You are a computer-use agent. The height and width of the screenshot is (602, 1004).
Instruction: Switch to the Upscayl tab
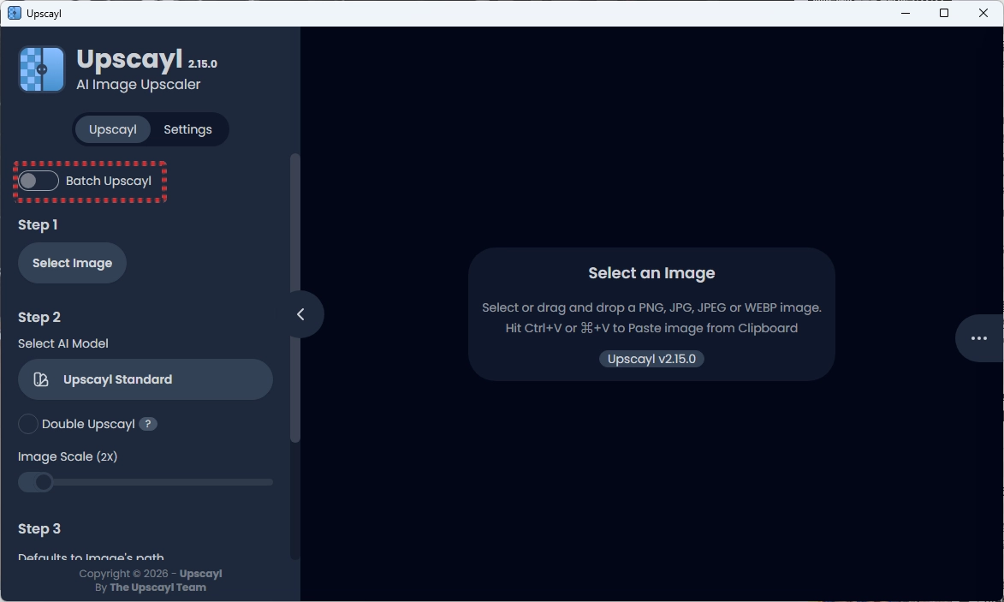coord(113,129)
